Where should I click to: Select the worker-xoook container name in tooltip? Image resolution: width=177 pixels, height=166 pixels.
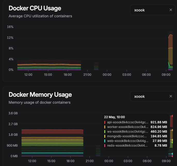128,127
